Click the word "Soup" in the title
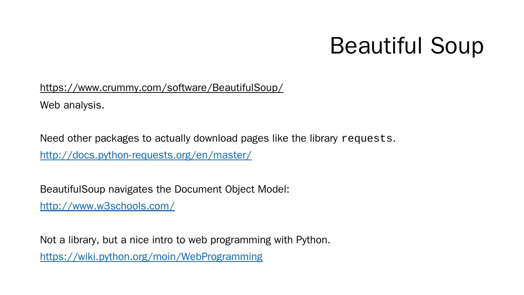This screenshot has height=295, width=524. 457,46
